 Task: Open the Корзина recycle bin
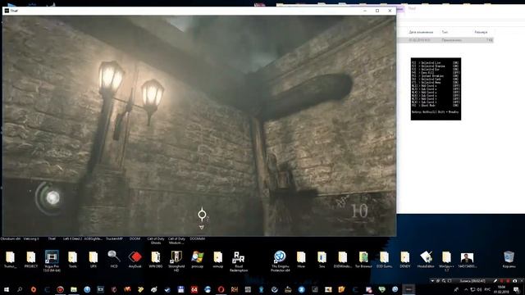[x=509, y=260]
